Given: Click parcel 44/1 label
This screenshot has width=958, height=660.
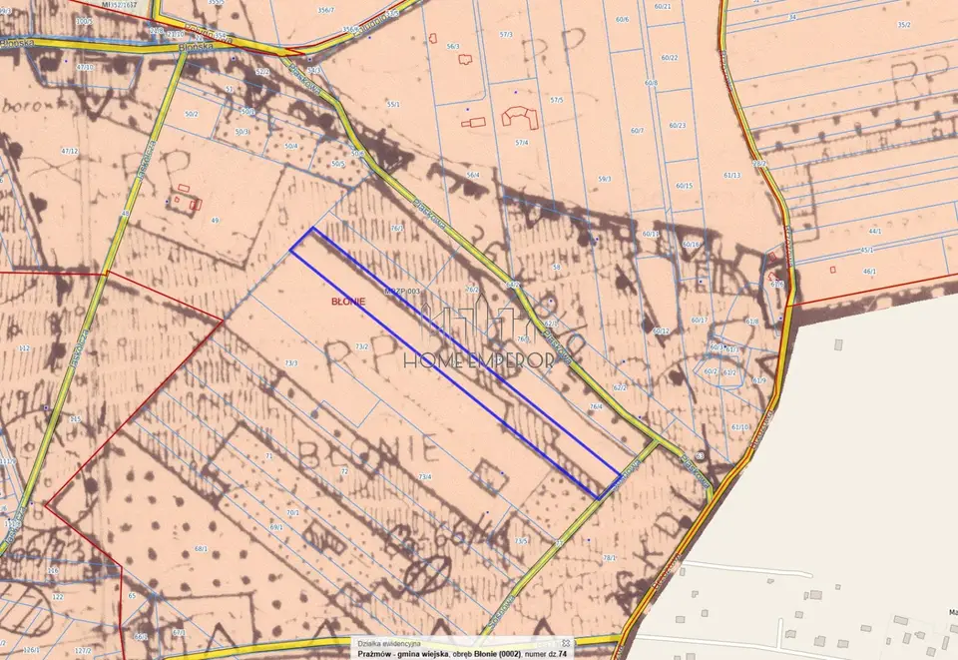Looking at the screenshot, I should pyautogui.click(x=875, y=232).
